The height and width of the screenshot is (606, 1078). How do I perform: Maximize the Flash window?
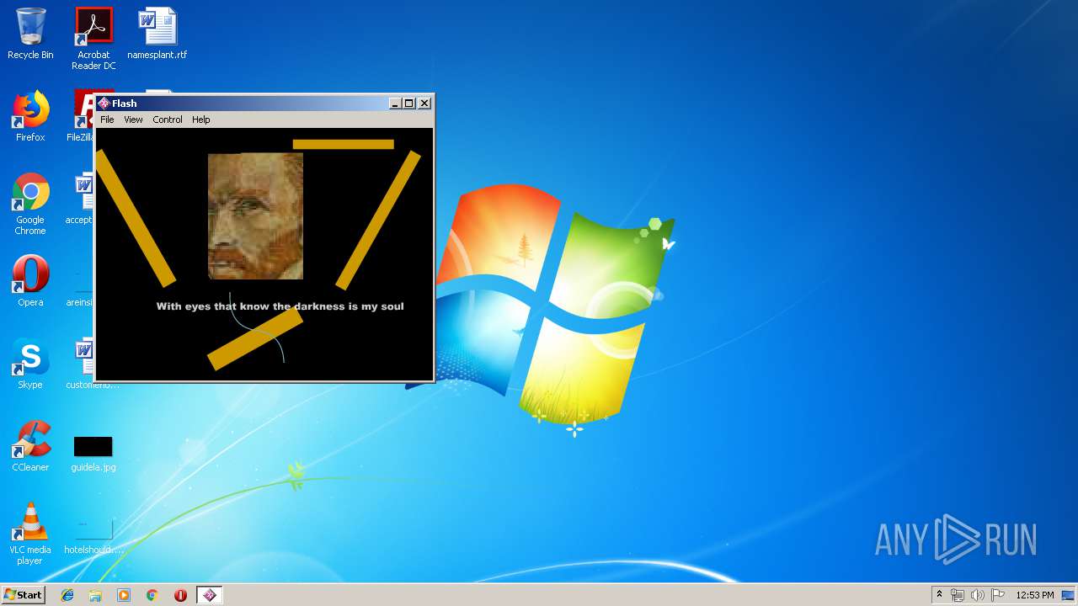click(x=409, y=104)
